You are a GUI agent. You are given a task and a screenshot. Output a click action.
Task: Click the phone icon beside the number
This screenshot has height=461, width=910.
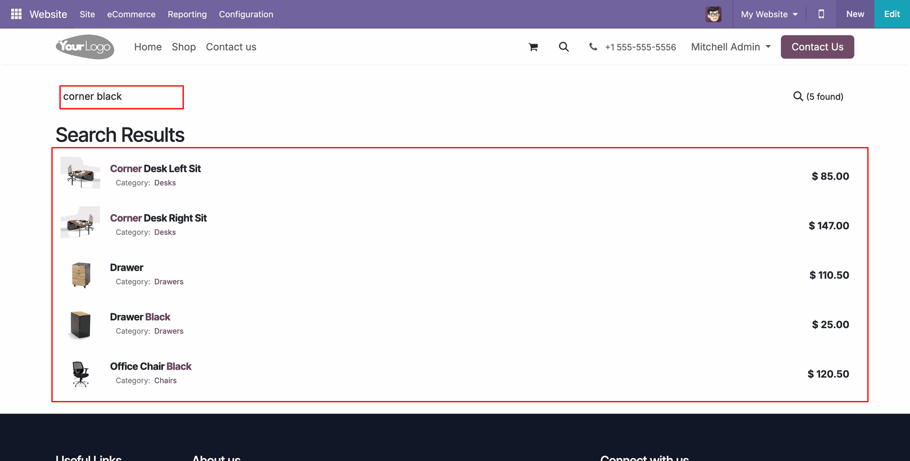coord(593,46)
